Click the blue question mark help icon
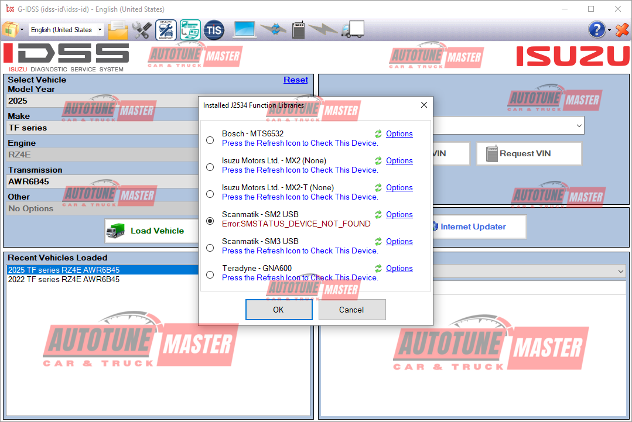The image size is (632, 422). pyautogui.click(x=596, y=29)
